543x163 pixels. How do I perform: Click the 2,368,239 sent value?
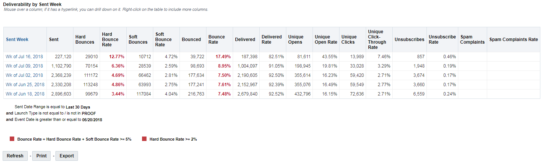tap(61, 75)
